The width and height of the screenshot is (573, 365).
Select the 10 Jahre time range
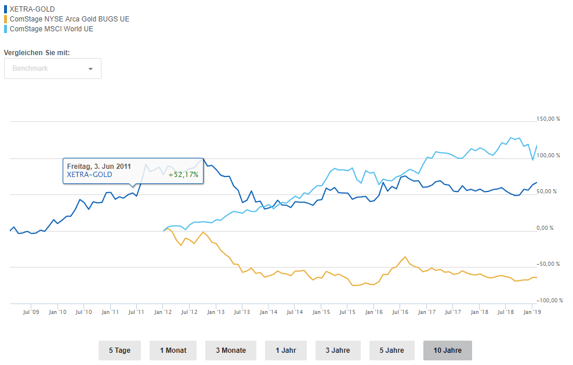[x=448, y=350]
